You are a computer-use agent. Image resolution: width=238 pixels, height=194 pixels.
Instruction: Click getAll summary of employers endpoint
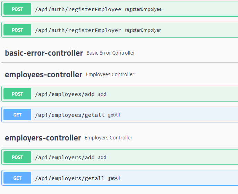(x=114, y=178)
